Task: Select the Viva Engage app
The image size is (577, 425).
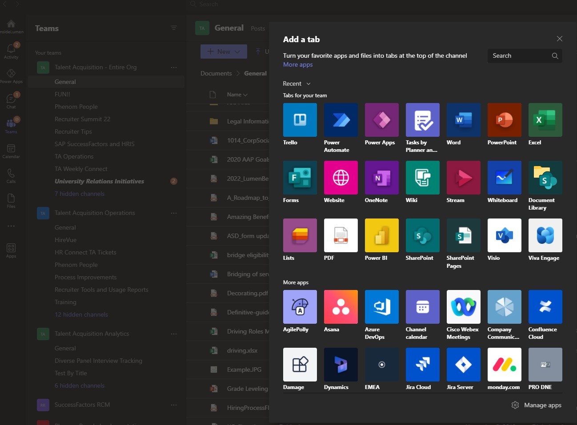Action: coord(545,235)
